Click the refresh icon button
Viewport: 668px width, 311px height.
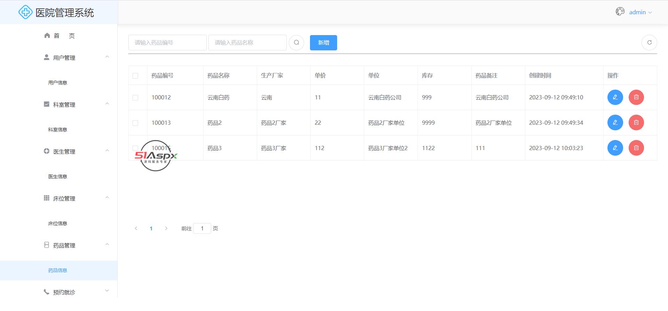[649, 43]
